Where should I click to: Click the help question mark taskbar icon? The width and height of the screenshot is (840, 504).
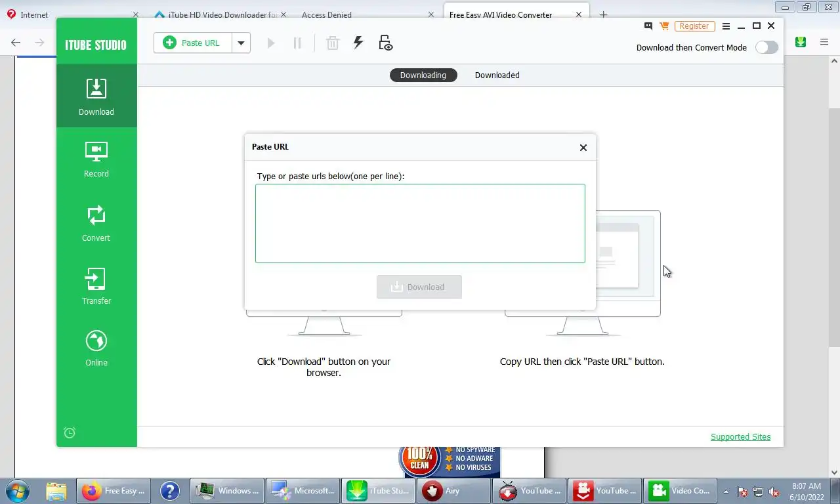170,490
